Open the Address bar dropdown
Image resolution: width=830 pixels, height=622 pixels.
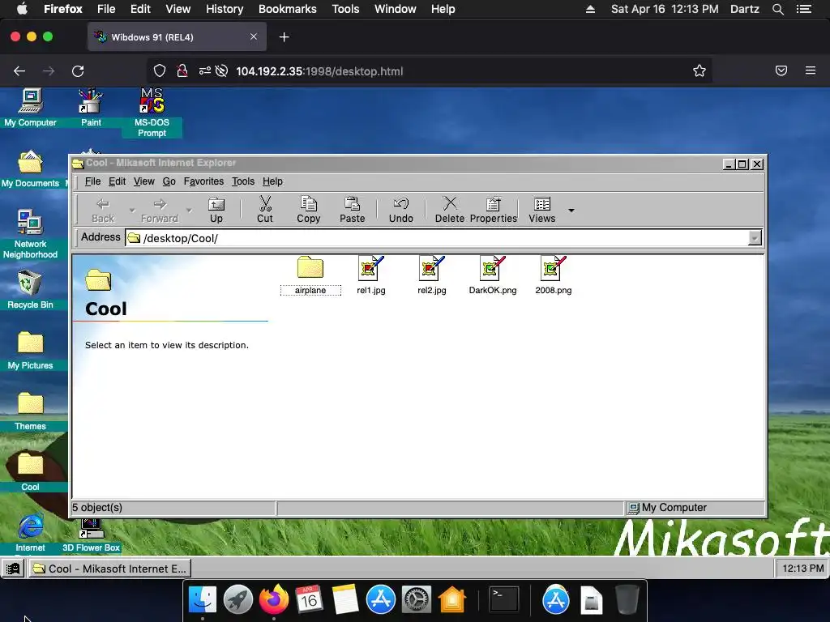point(755,238)
